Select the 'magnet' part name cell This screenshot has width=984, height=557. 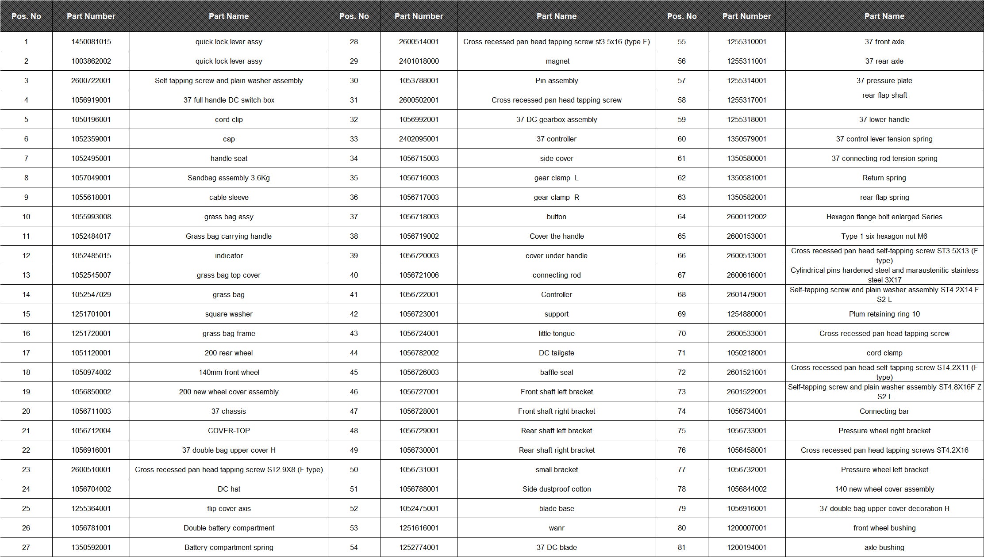(557, 61)
